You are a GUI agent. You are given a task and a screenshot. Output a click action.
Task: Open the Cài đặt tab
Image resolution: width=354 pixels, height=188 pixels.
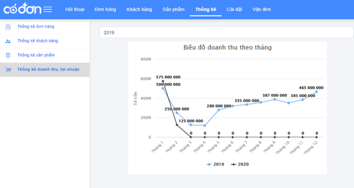point(235,9)
